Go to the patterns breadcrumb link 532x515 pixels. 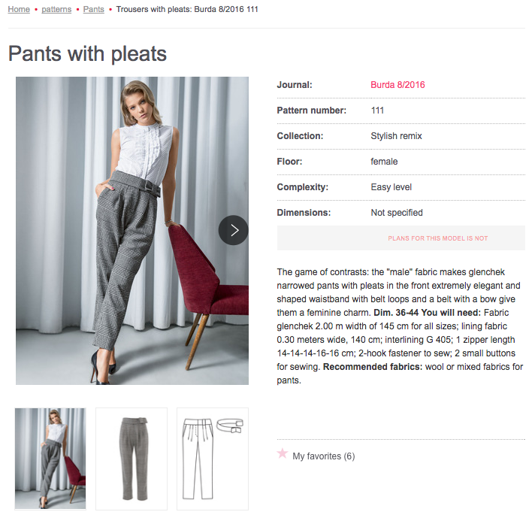56,10
